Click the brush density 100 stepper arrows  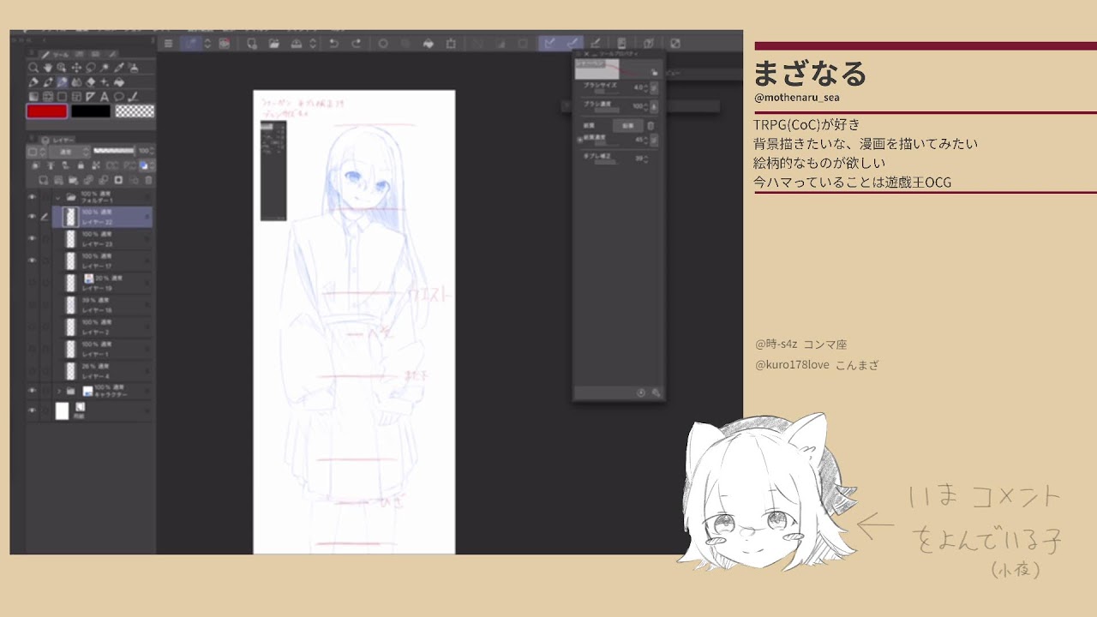[x=646, y=106]
